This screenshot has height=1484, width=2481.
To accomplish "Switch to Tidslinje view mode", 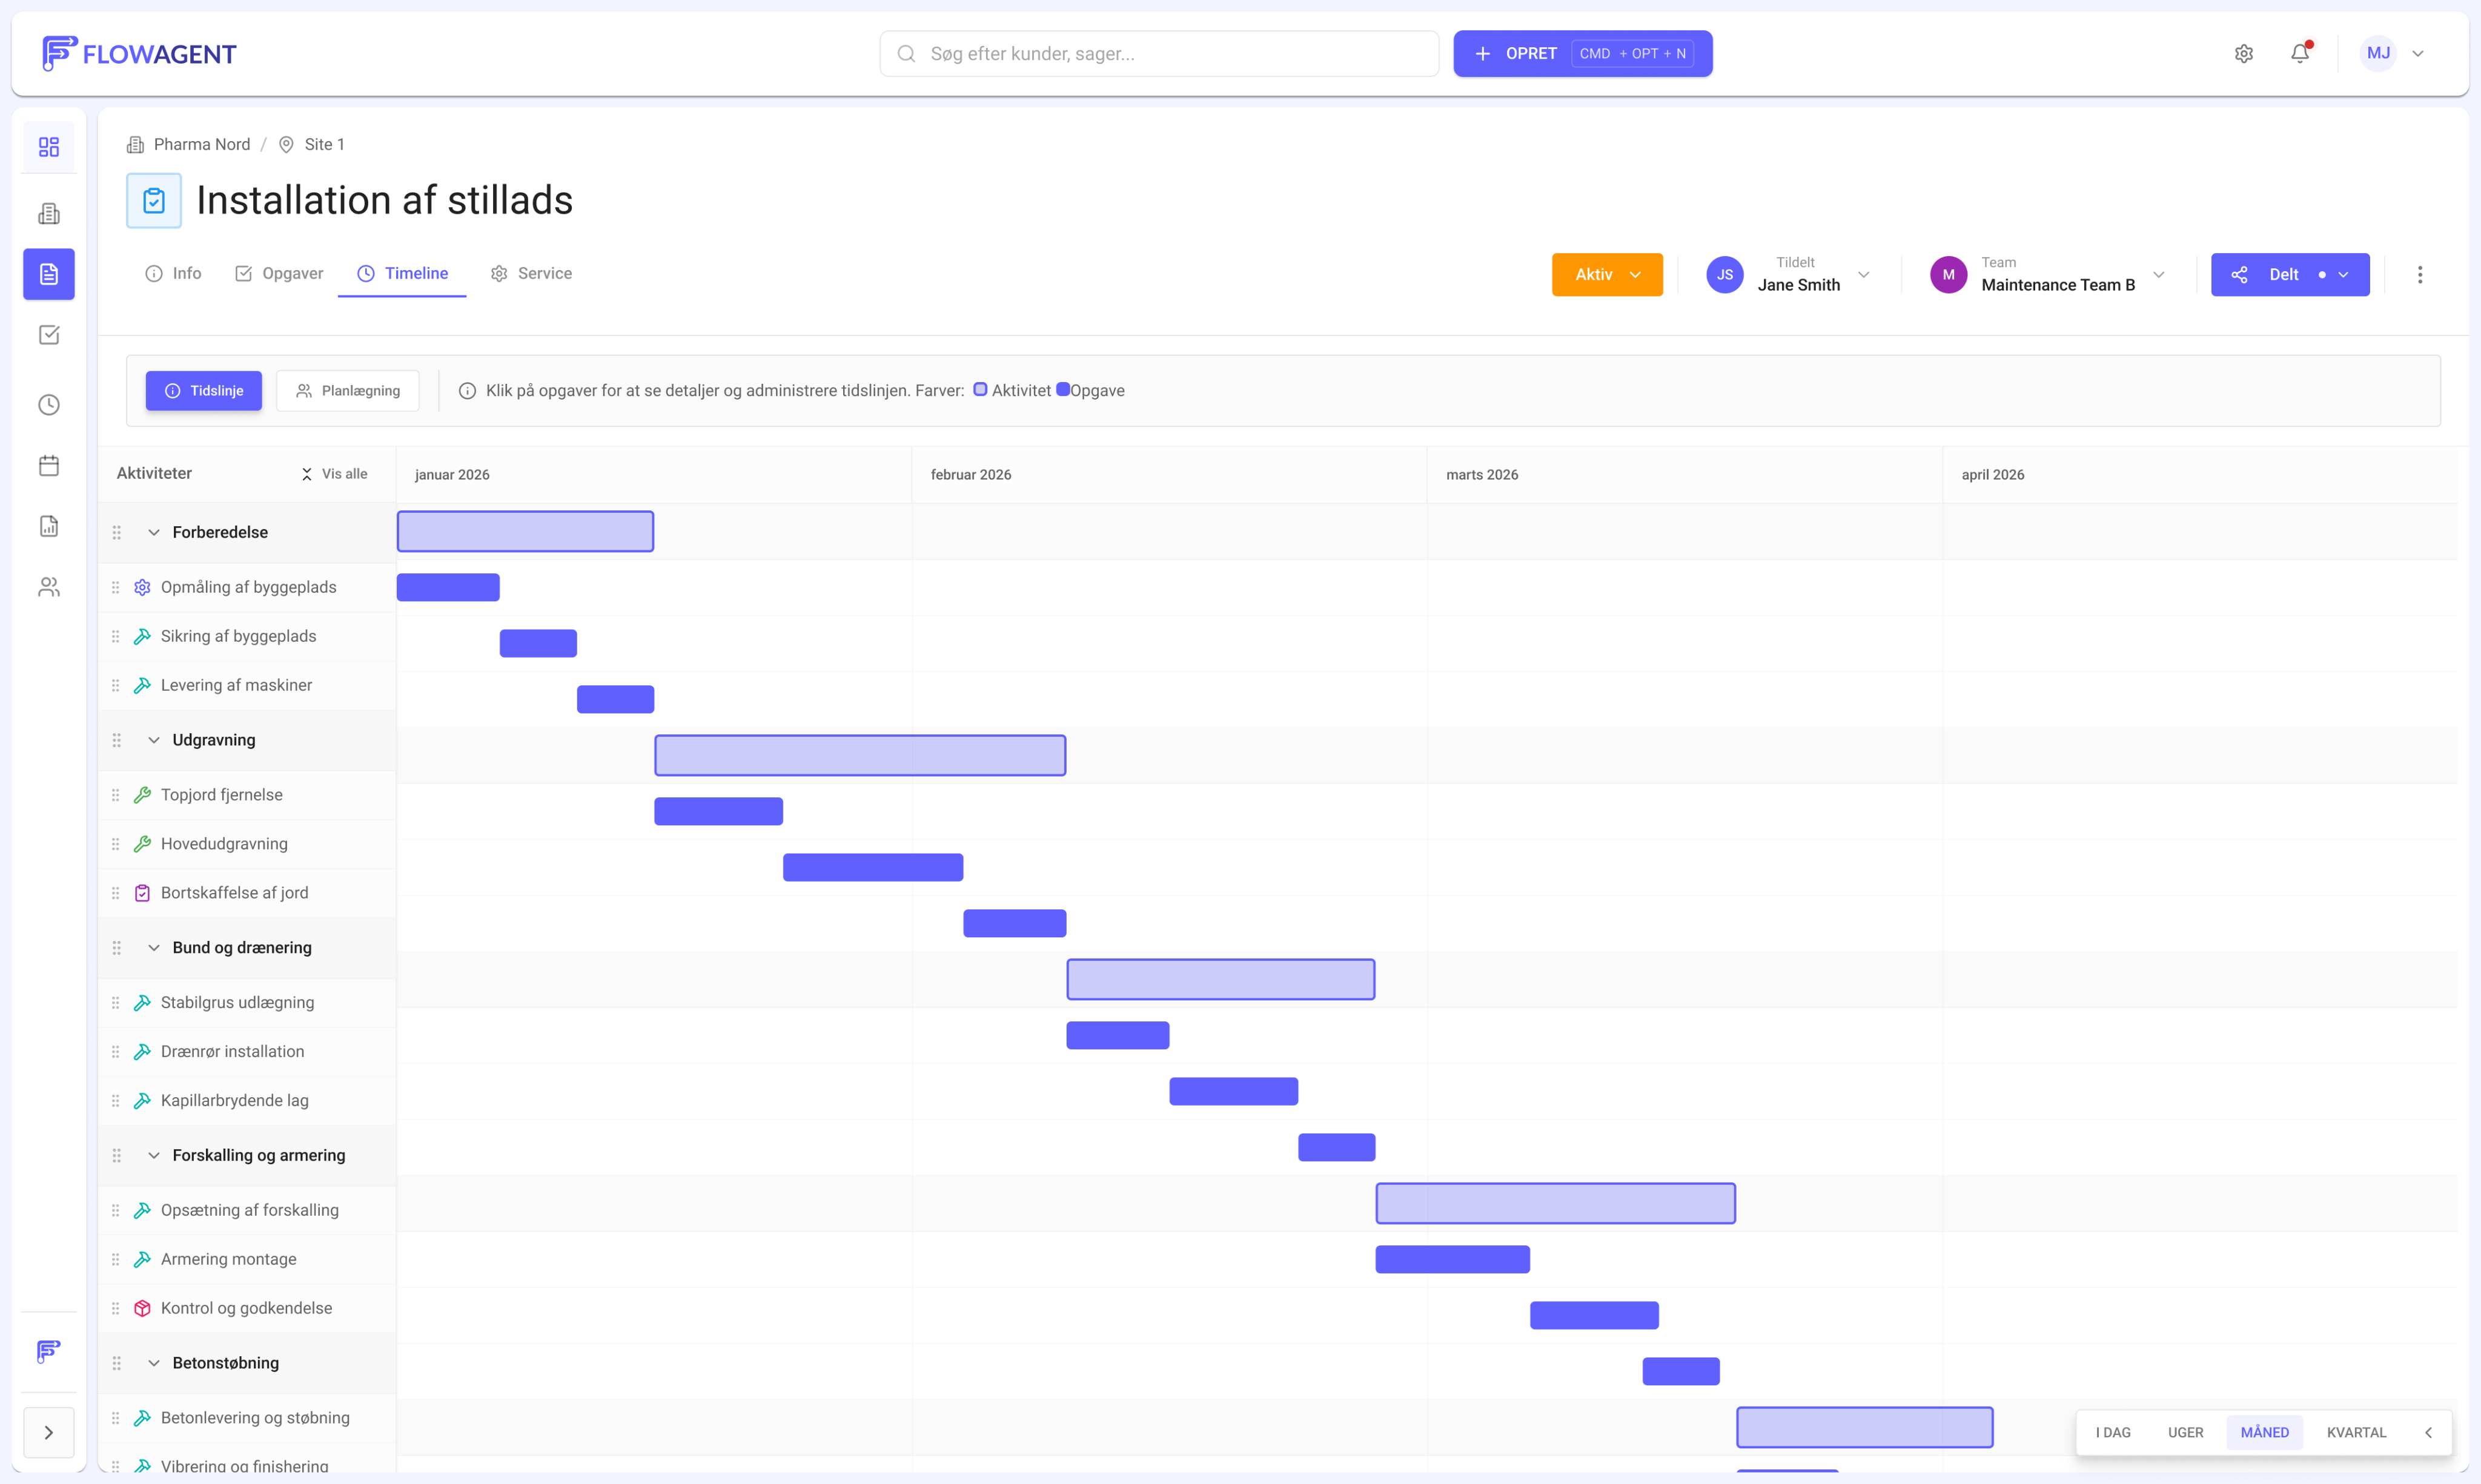I will tap(203, 390).
